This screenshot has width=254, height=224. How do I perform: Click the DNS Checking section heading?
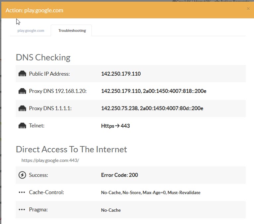pyautogui.click(x=43, y=57)
